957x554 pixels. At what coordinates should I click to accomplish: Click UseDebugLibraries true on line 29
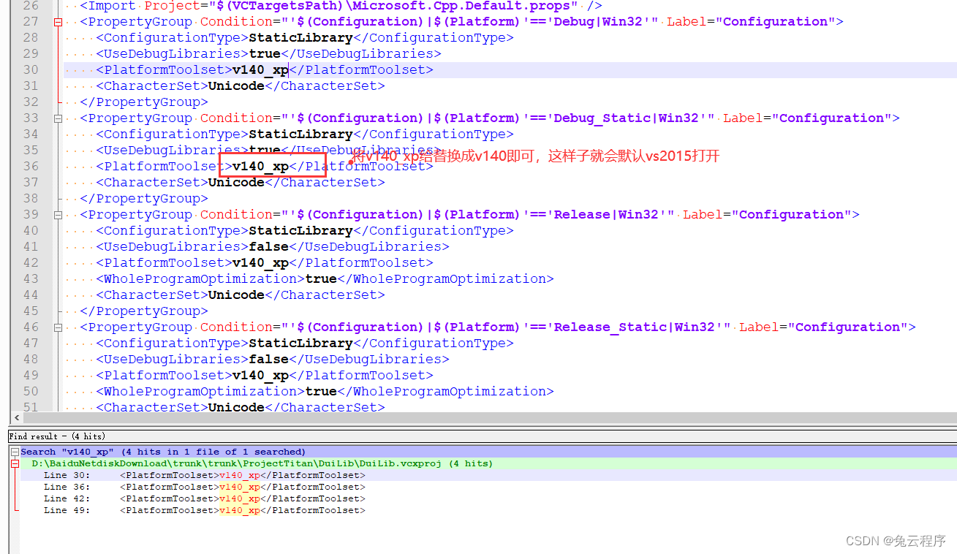pyautogui.click(x=265, y=54)
